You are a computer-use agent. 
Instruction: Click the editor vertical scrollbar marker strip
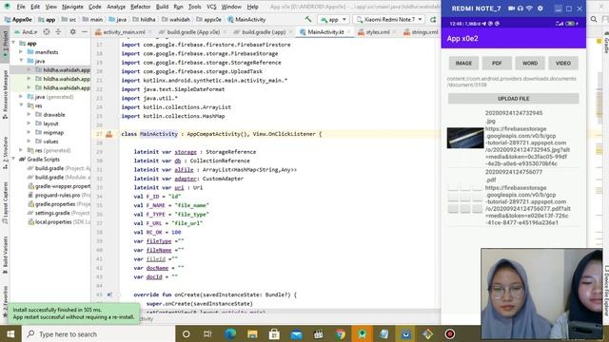pos(599,175)
